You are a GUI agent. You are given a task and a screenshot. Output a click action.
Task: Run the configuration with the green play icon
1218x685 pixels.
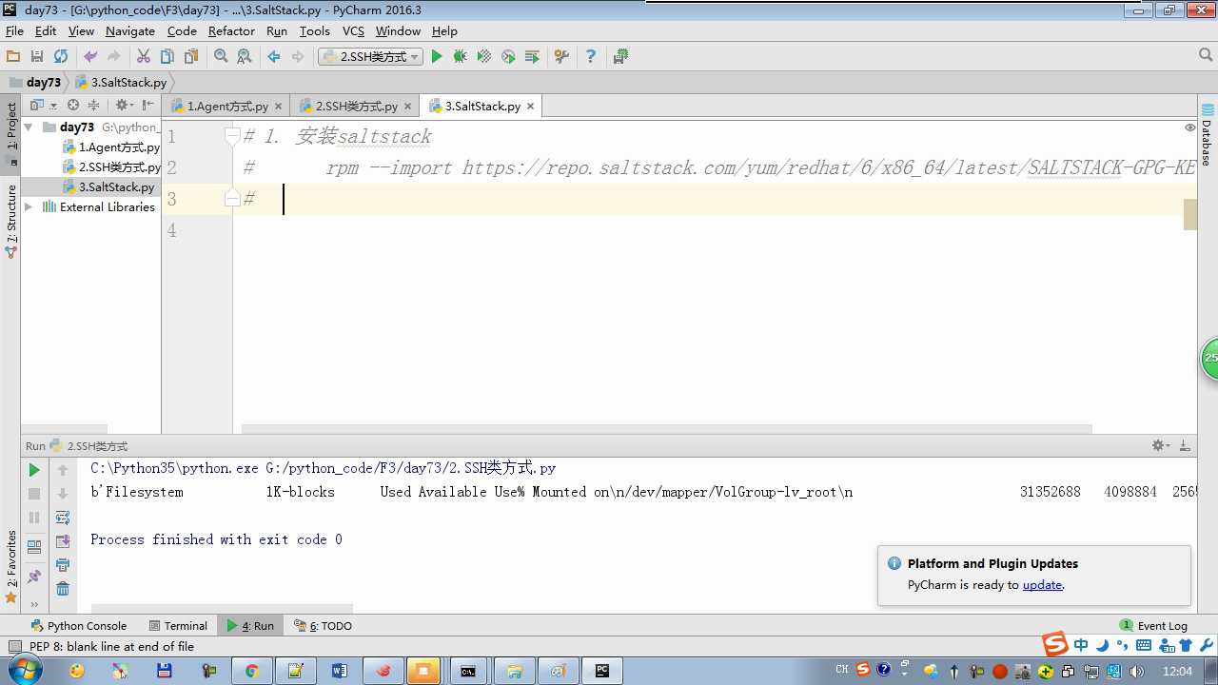click(437, 57)
